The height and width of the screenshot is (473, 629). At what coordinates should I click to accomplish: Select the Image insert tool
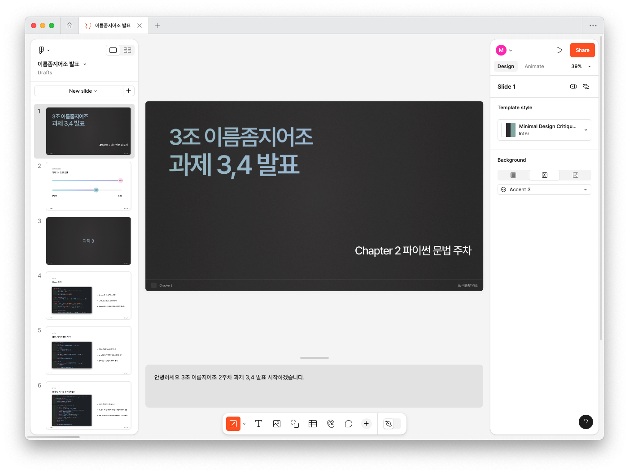277,424
